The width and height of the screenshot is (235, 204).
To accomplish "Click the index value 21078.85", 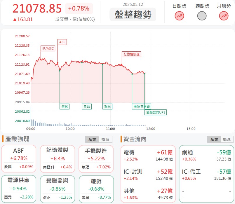I will click(37, 8).
